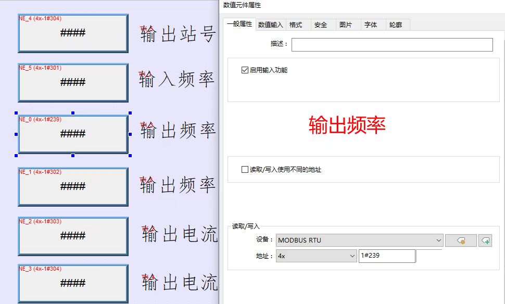Switch to the 字体 tab
The image size is (505, 304).
point(372,24)
